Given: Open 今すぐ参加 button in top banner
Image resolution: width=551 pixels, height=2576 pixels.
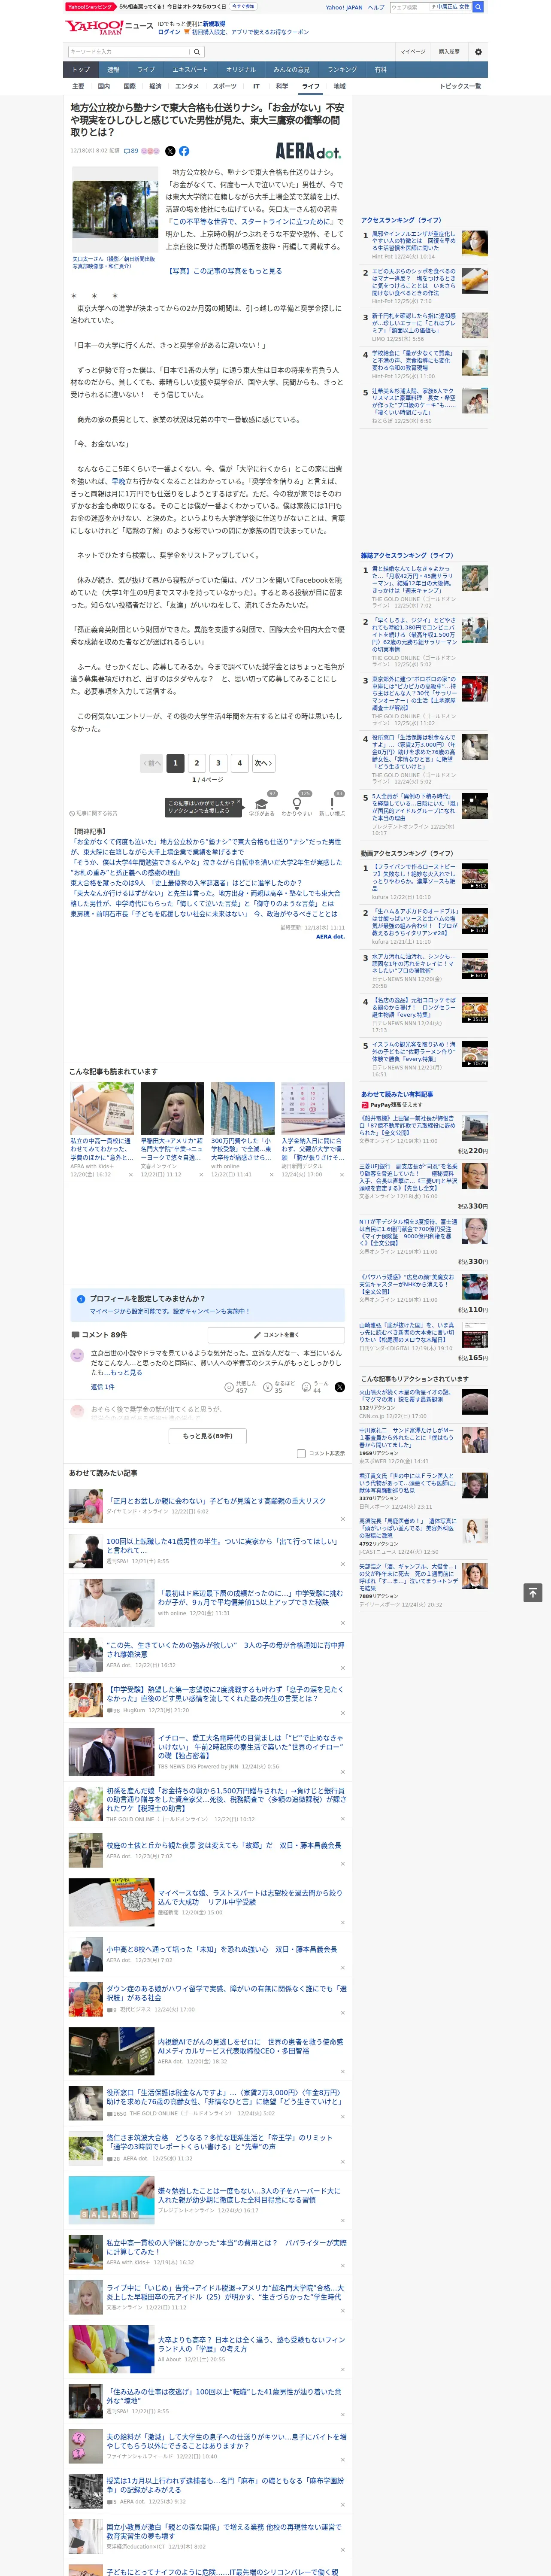Looking at the screenshot, I should [243, 6].
